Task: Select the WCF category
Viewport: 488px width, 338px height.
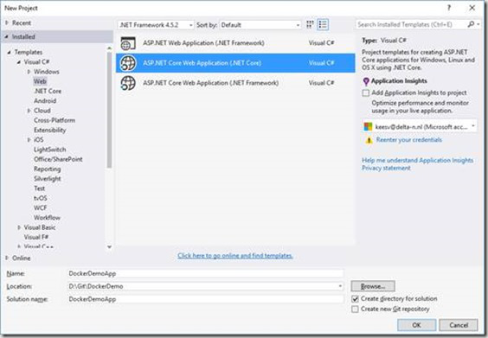Action: pos(40,207)
